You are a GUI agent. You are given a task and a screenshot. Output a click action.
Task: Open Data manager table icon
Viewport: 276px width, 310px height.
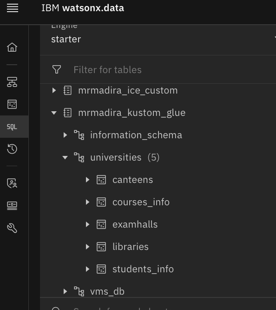[x=12, y=104]
